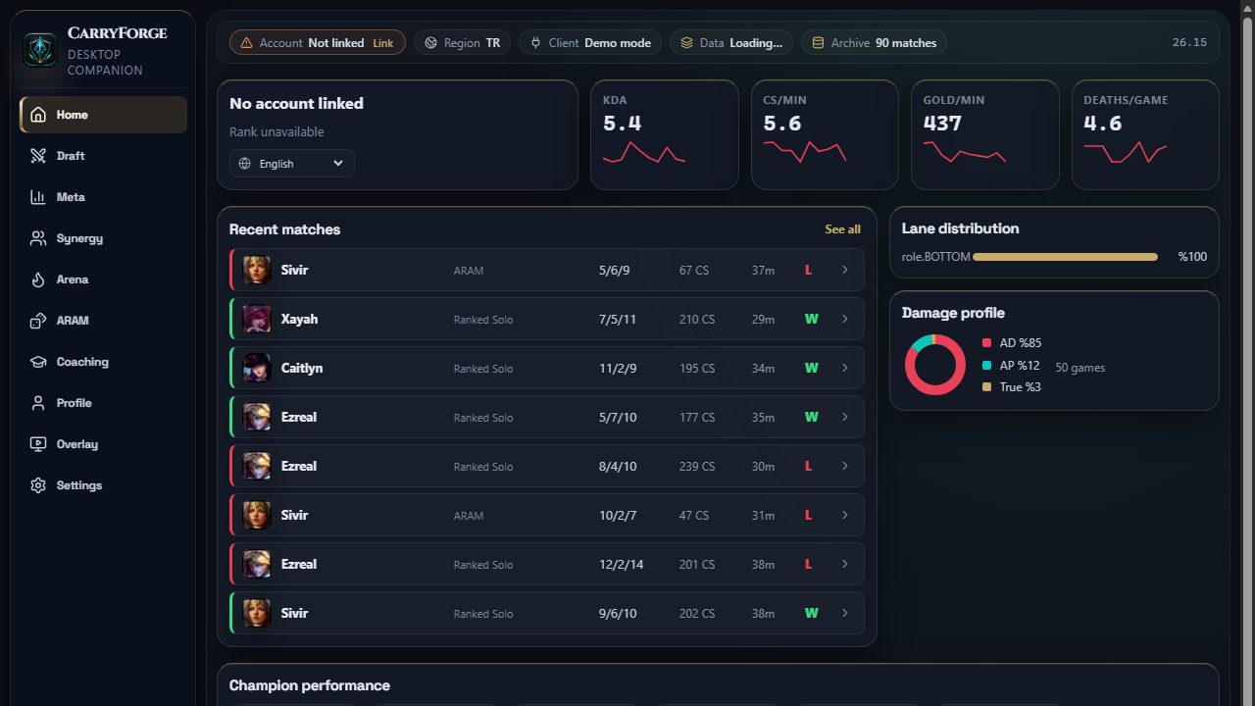
Task: Click the "11/2/9" KDA value
Action: (618, 368)
